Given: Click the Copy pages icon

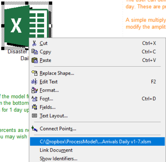Looking at the screenshot, I should pyautogui.click(x=35, y=52).
